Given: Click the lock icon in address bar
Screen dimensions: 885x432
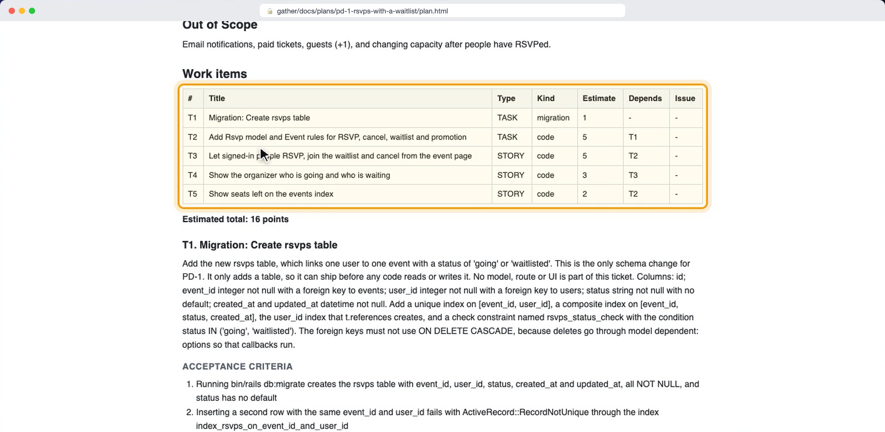Looking at the screenshot, I should pos(270,11).
